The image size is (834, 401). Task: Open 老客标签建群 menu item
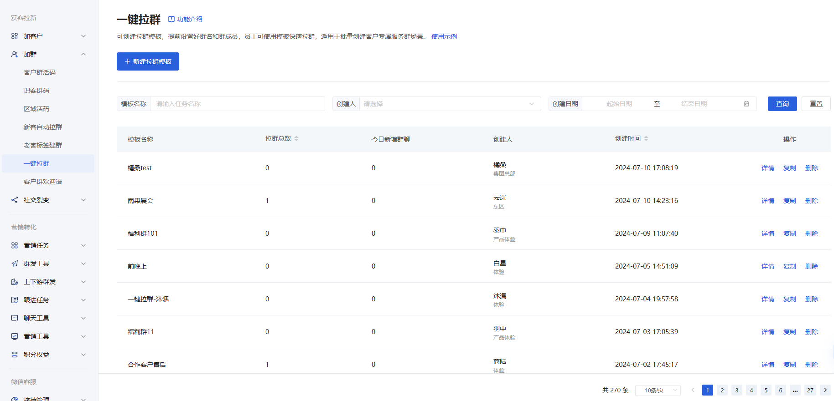click(x=43, y=145)
